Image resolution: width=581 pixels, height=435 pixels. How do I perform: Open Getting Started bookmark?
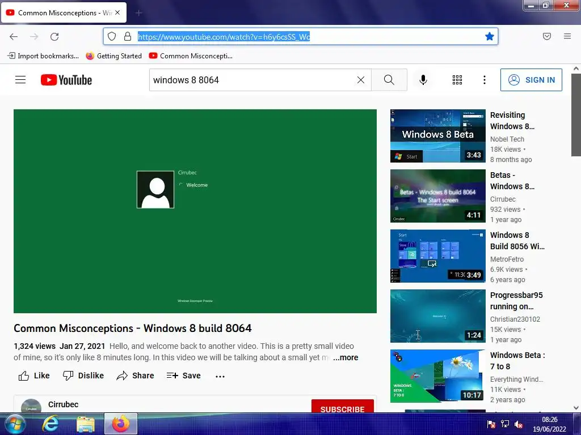(113, 56)
